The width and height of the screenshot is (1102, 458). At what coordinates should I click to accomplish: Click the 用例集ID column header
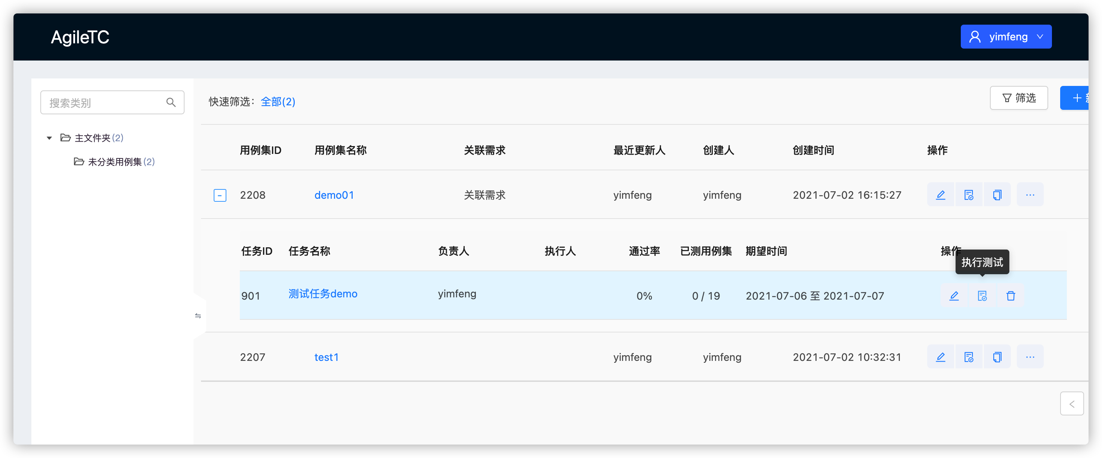click(260, 151)
